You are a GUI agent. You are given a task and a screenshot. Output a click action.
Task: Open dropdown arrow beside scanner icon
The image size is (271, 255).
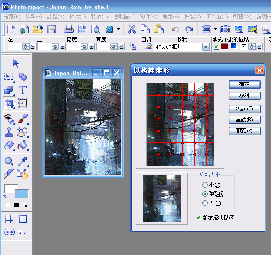click(x=215, y=29)
